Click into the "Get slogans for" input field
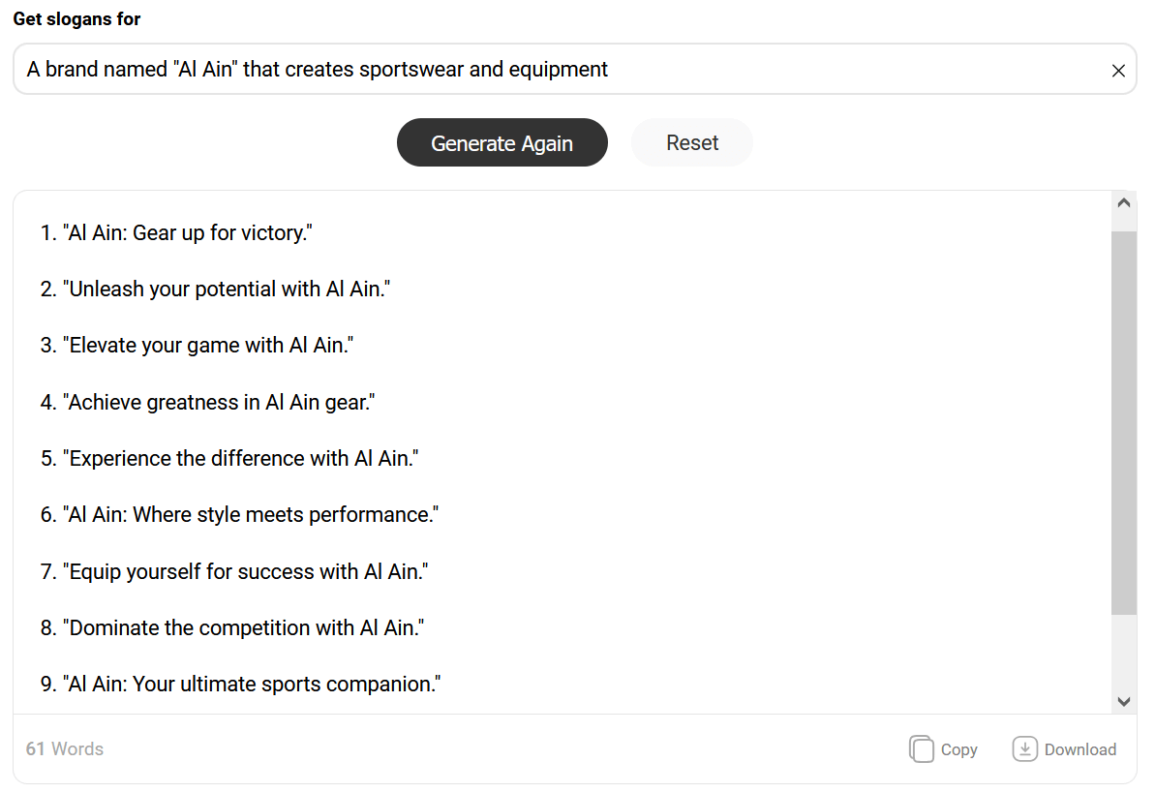Viewport: 1155px width, 793px height. (x=560, y=70)
